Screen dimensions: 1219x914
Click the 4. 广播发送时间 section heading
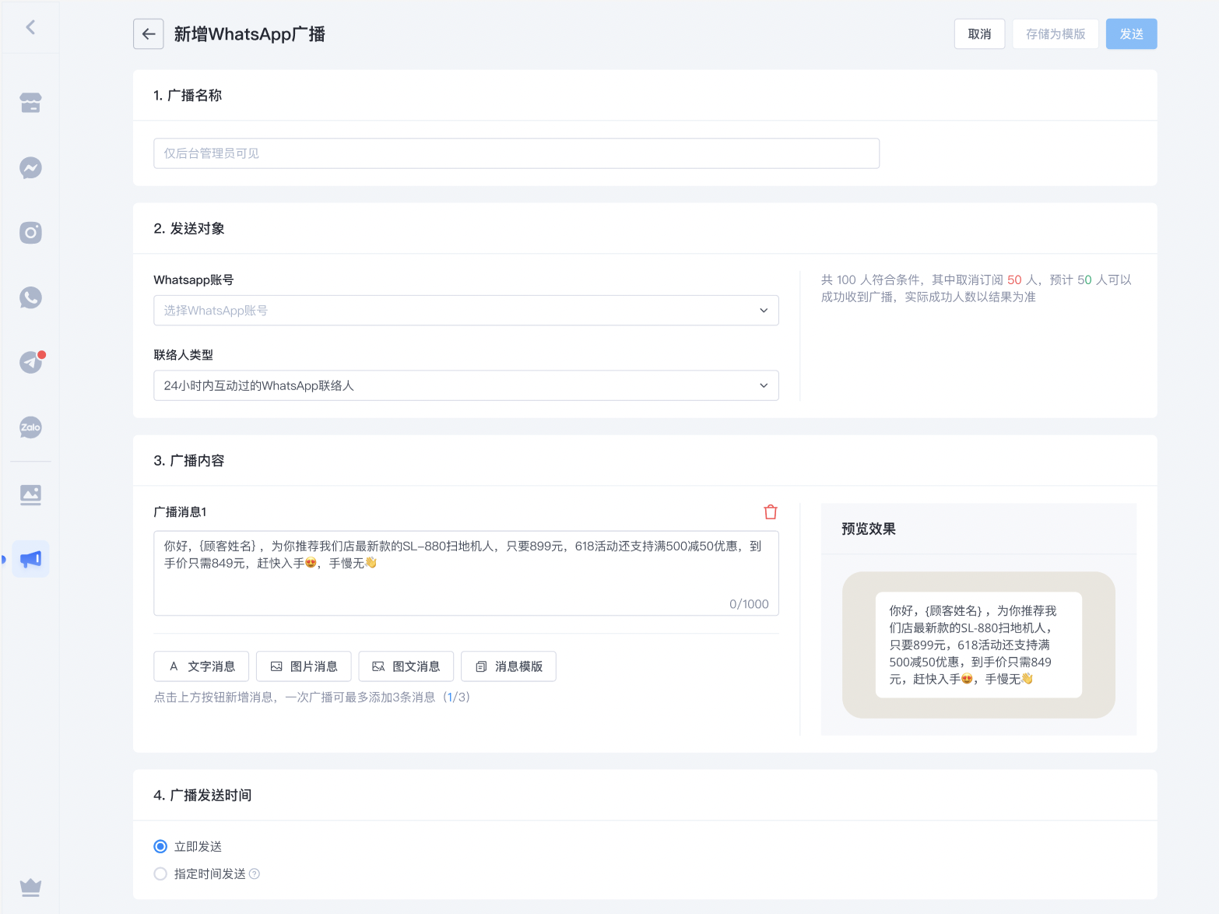point(202,795)
